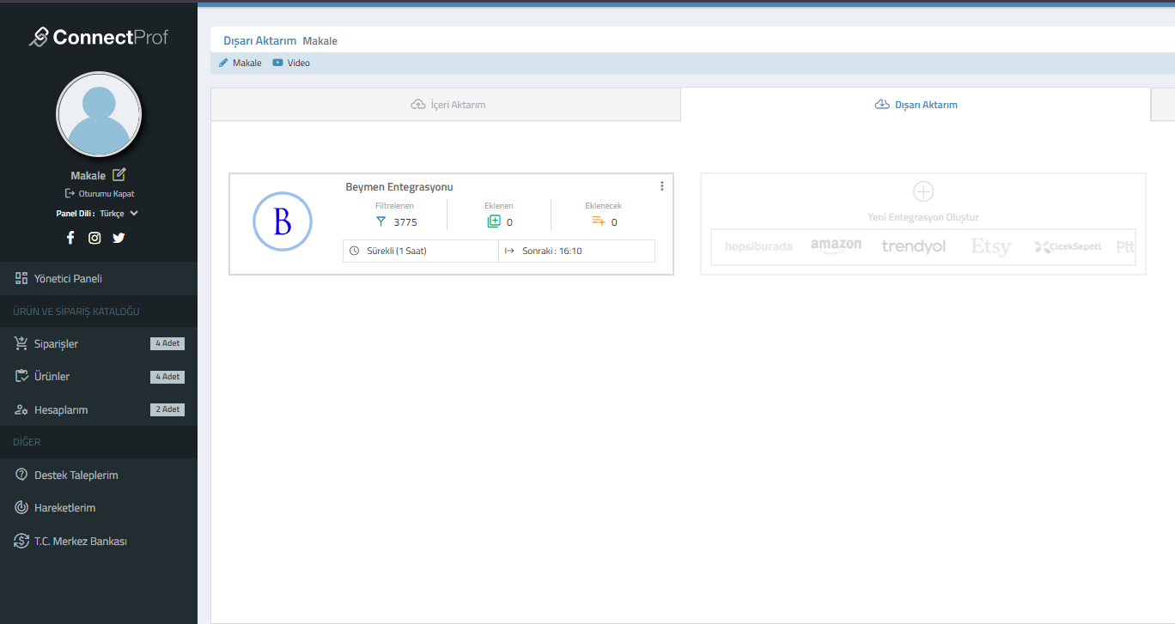Click the Filtrelenen funnel icon
1175x624 pixels.
tap(381, 221)
